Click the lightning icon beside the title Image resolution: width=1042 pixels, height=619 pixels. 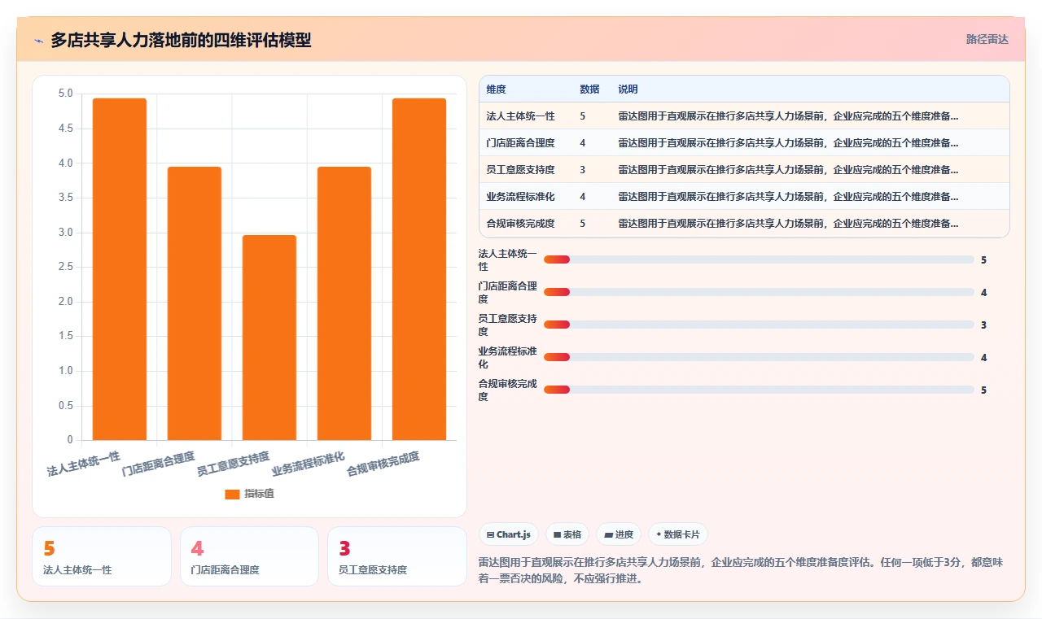tap(38, 40)
